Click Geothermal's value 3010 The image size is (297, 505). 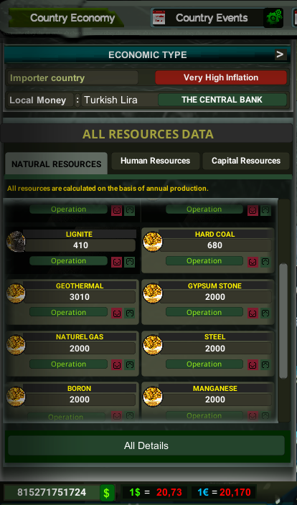tap(80, 297)
